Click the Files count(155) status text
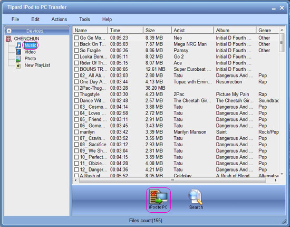This screenshot has width=290, height=227. [x=146, y=221]
